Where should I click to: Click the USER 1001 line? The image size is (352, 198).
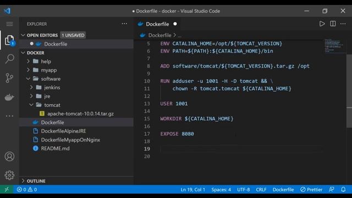(174, 104)
